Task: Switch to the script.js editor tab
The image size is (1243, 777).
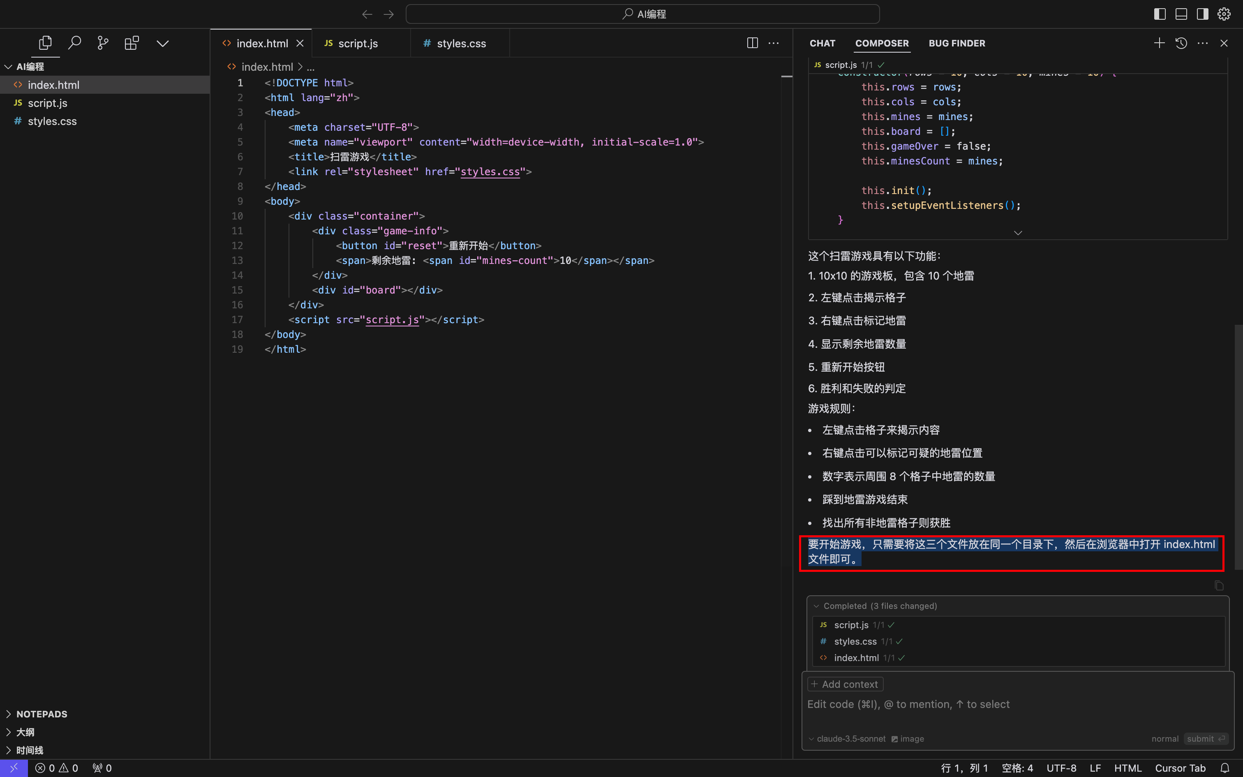Action: (x=358, y=44)
